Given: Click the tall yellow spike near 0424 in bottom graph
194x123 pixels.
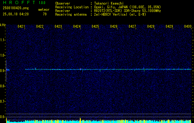Looking at the screenshot, I should (x=80, y=120).
